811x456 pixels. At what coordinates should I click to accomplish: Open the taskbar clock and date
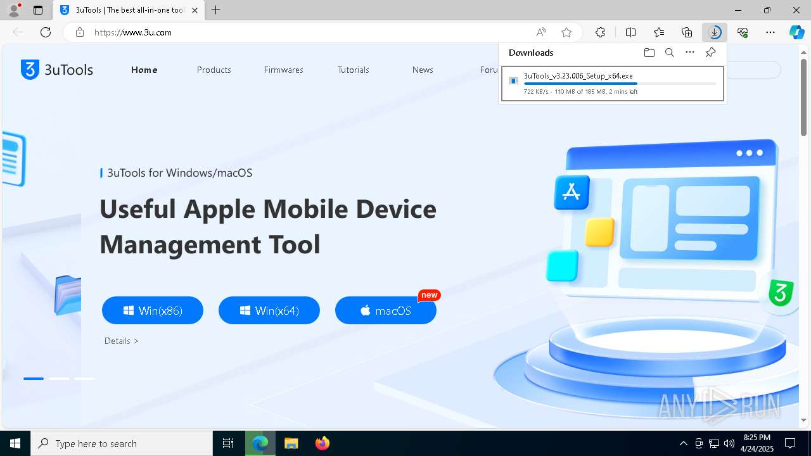point(757,443)
